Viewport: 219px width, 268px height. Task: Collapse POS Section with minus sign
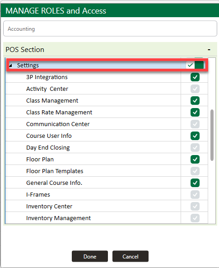(209, 50)
